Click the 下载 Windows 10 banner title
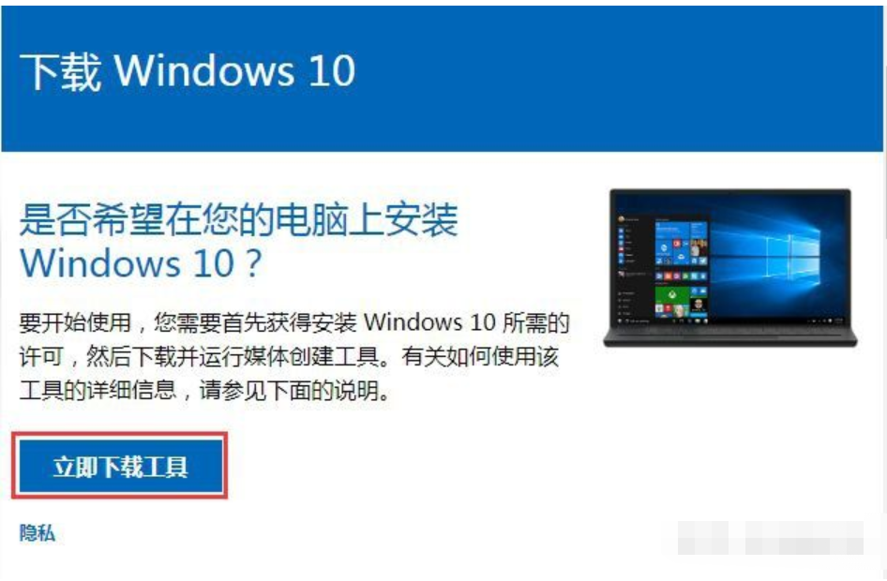 tap(188, 72)
